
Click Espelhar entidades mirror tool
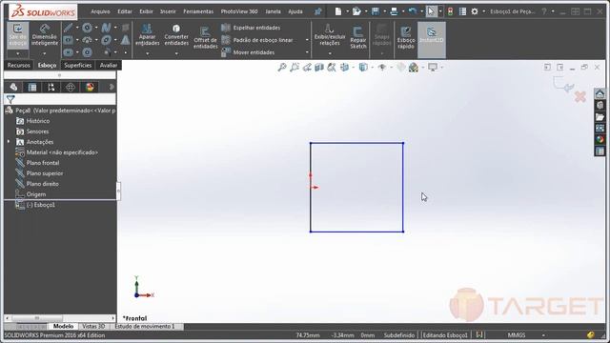251,28
